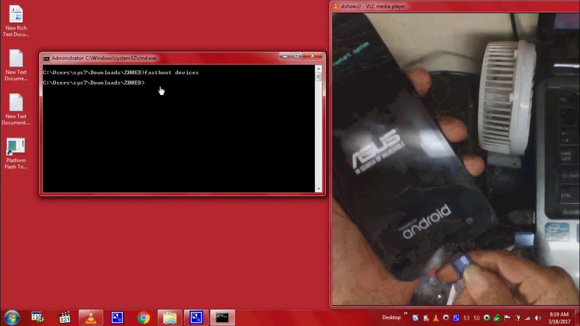Click the cmd window scrollbar thumb
Screen dimensions: 580x326
(x=319, y=77)
